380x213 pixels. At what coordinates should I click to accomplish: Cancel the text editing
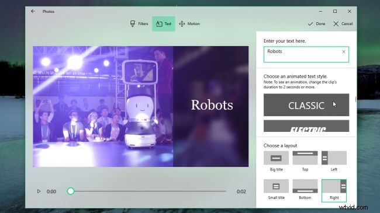pos(343,24)
